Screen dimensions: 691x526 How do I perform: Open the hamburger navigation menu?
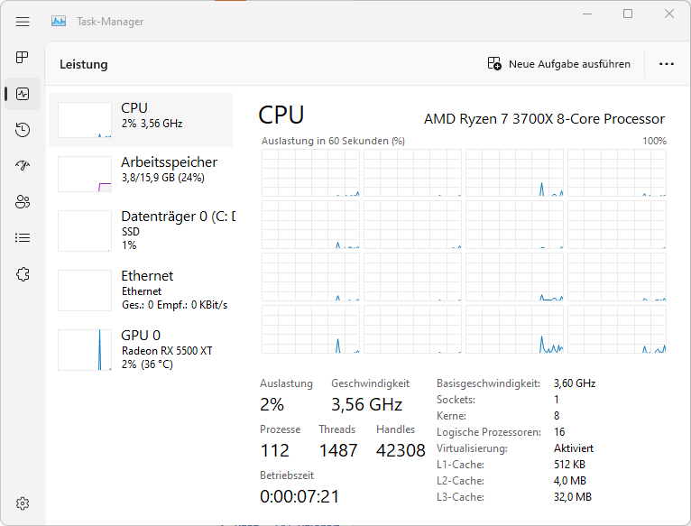23,21
